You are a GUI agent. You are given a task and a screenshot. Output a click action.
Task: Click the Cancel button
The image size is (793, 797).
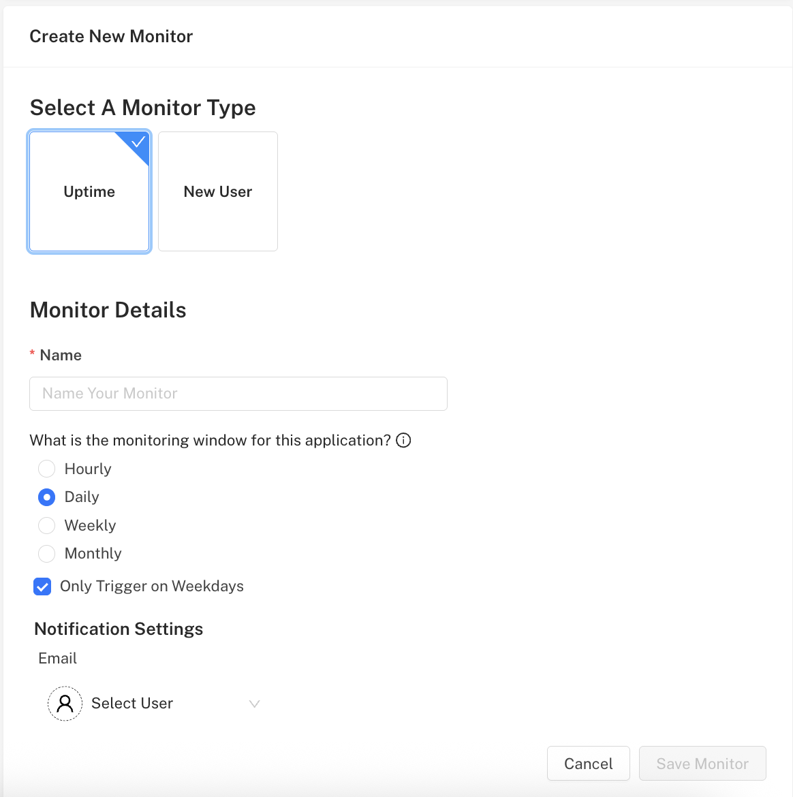pos(589,764)
